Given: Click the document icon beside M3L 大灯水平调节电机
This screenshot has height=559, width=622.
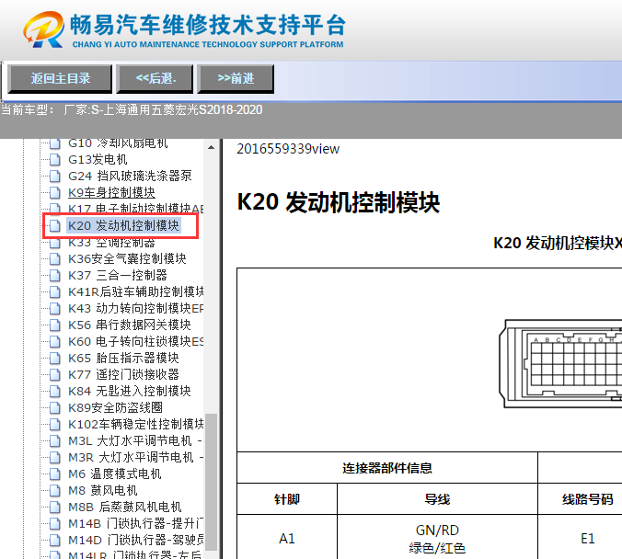Looking at the screenshot, I should coord(55,441).
